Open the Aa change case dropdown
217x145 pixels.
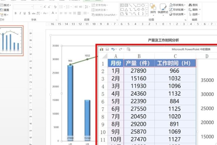pos(46,13)
